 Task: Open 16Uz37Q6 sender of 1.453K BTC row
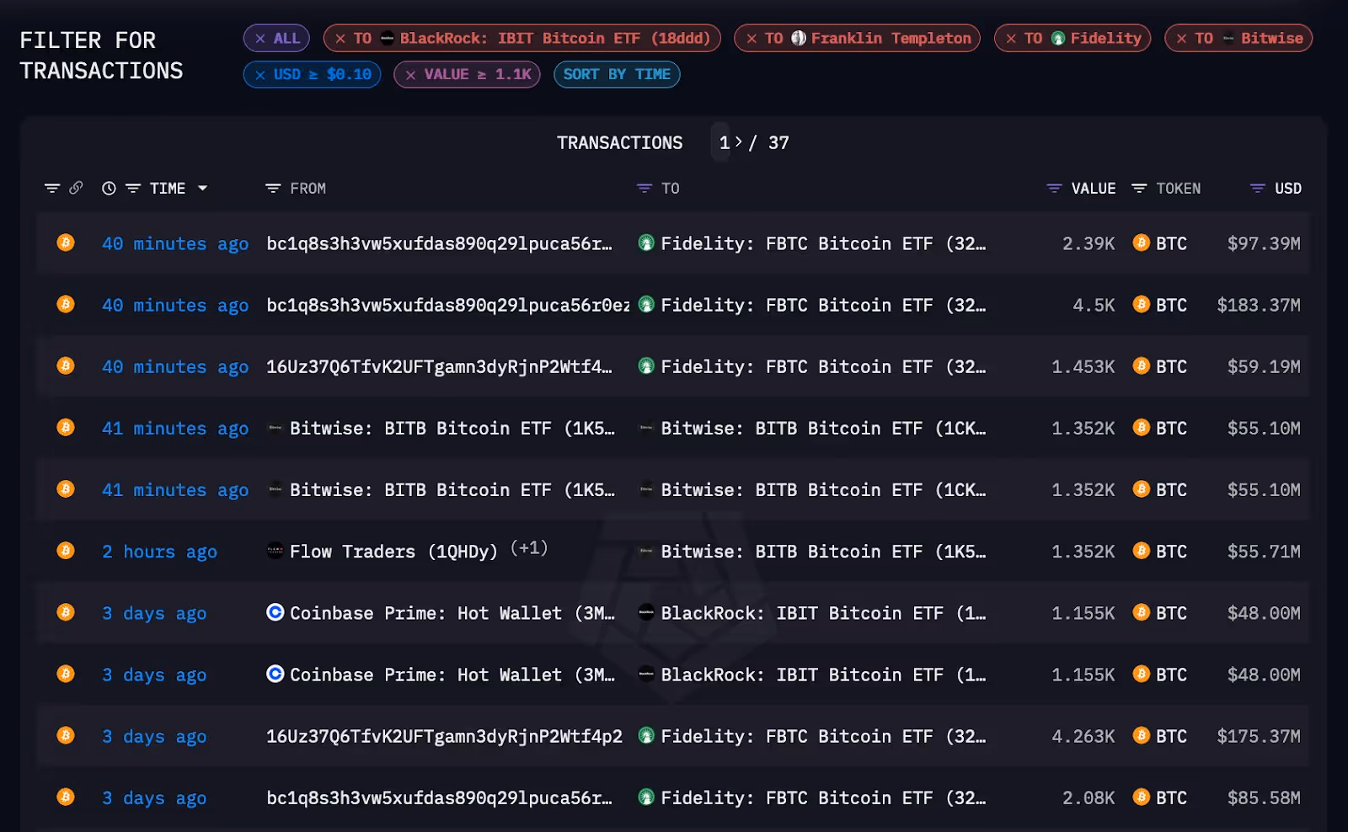(439, 367)
